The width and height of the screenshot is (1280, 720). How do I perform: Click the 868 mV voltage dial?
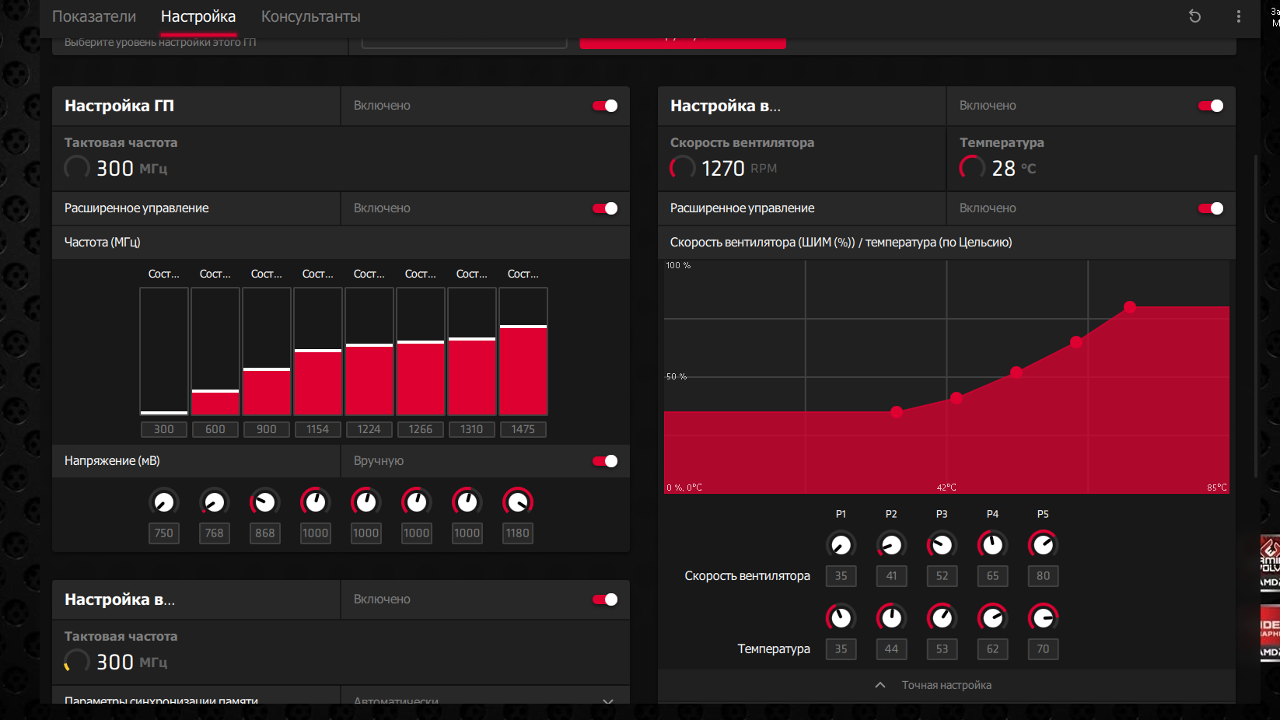pos(265,502)
